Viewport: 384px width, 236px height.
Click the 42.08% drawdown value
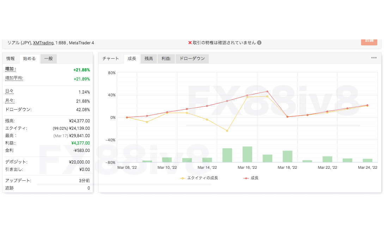pos(83,110)
